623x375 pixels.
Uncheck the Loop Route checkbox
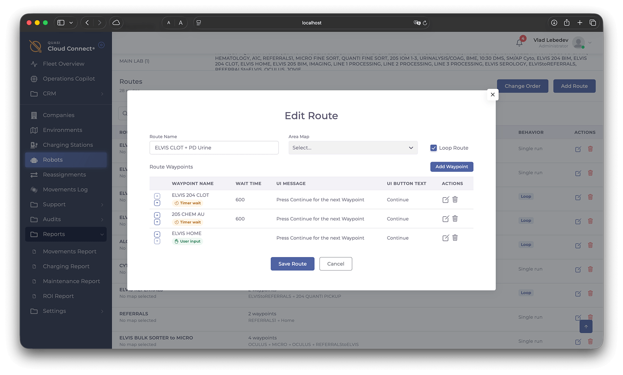pos(433,148)
